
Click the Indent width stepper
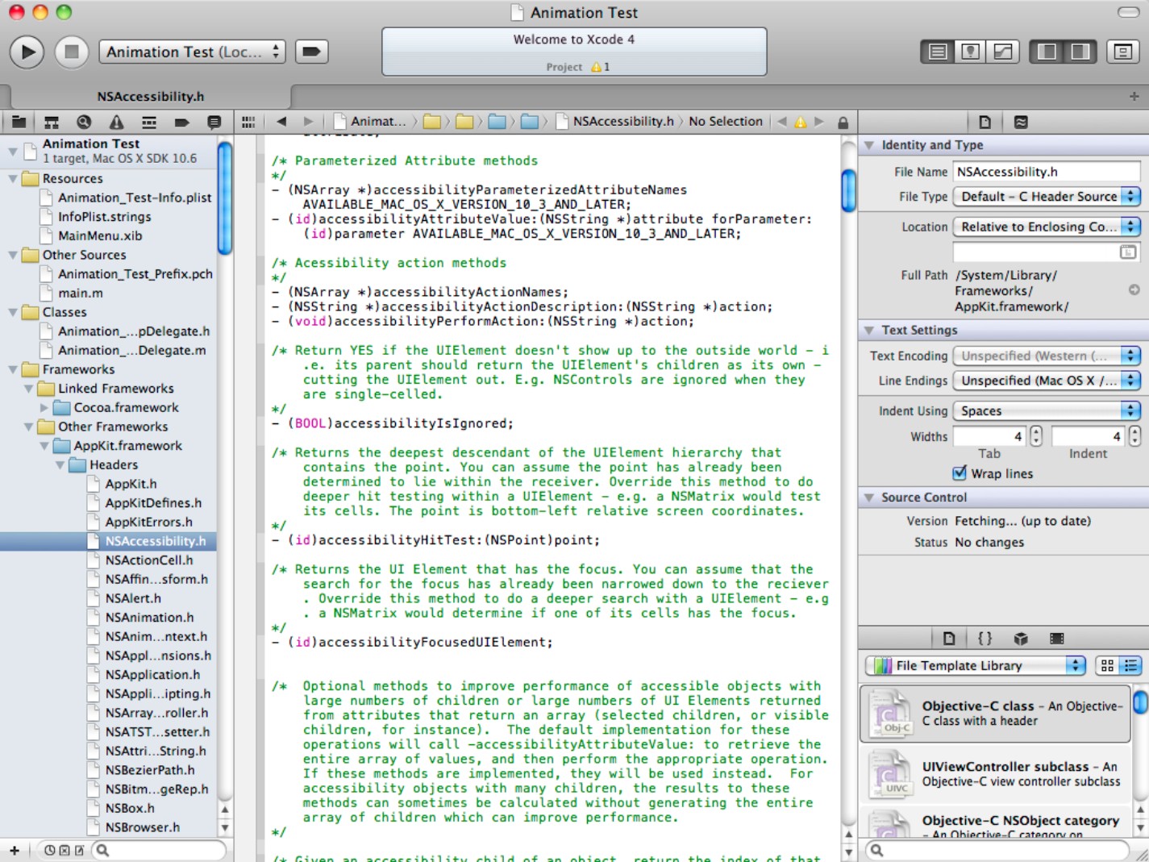tap(1134, 436)
